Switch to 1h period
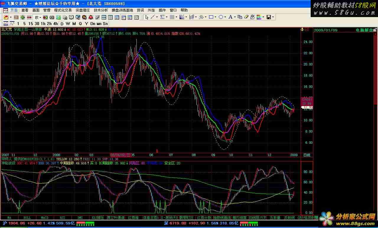Viewport: 378px width, 228px height. [43, 24]
